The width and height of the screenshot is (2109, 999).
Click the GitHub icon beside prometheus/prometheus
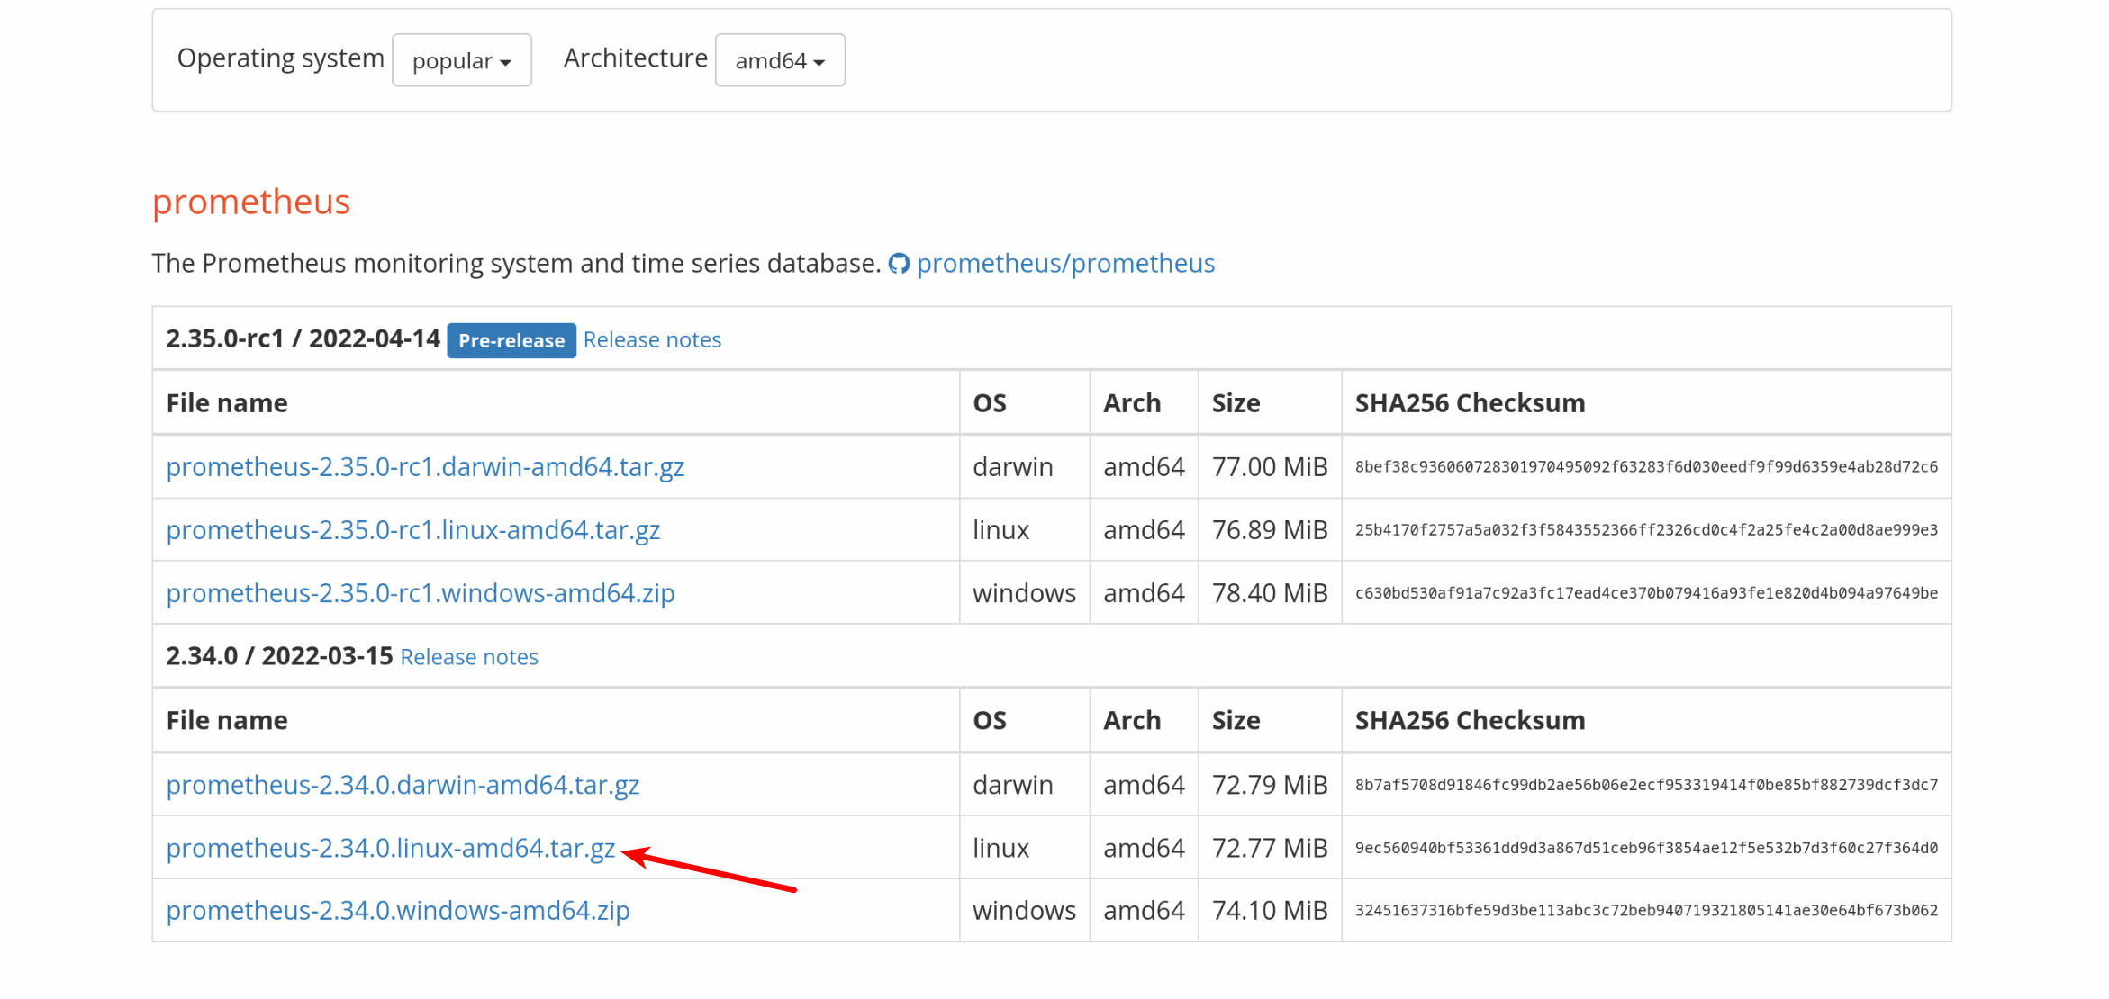(898, 264)
